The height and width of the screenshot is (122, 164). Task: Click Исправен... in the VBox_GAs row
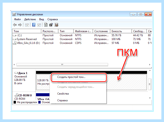click(101, 43)
